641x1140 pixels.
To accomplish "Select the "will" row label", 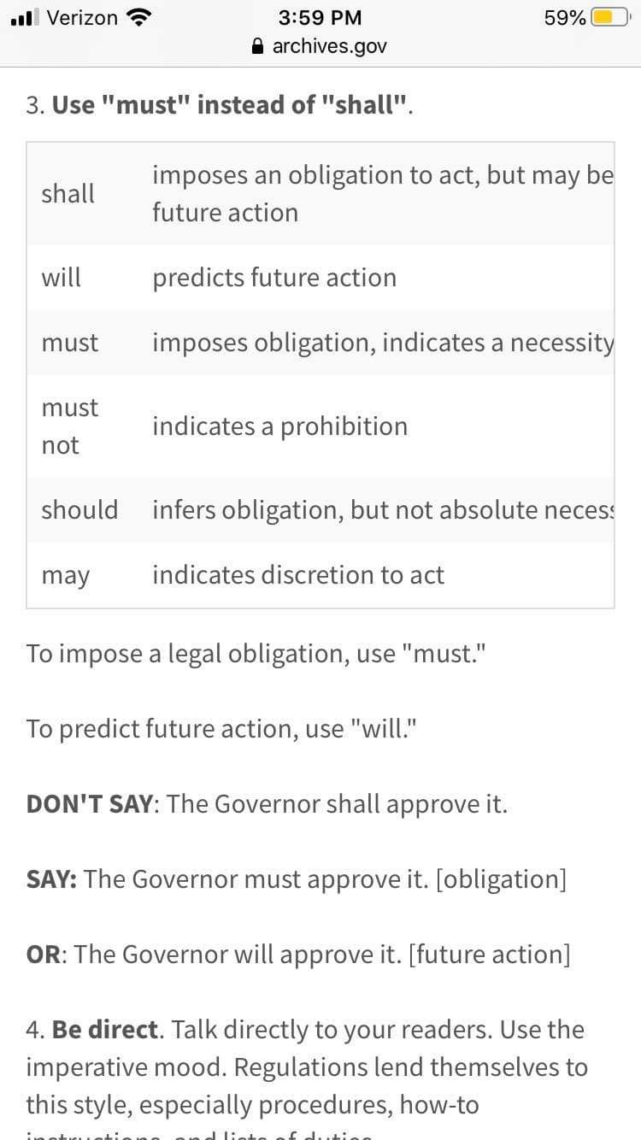I will click(x=62, y=278).
